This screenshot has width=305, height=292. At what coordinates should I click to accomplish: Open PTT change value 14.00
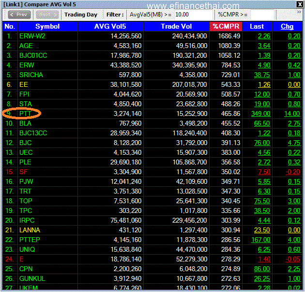pos(292,114)
